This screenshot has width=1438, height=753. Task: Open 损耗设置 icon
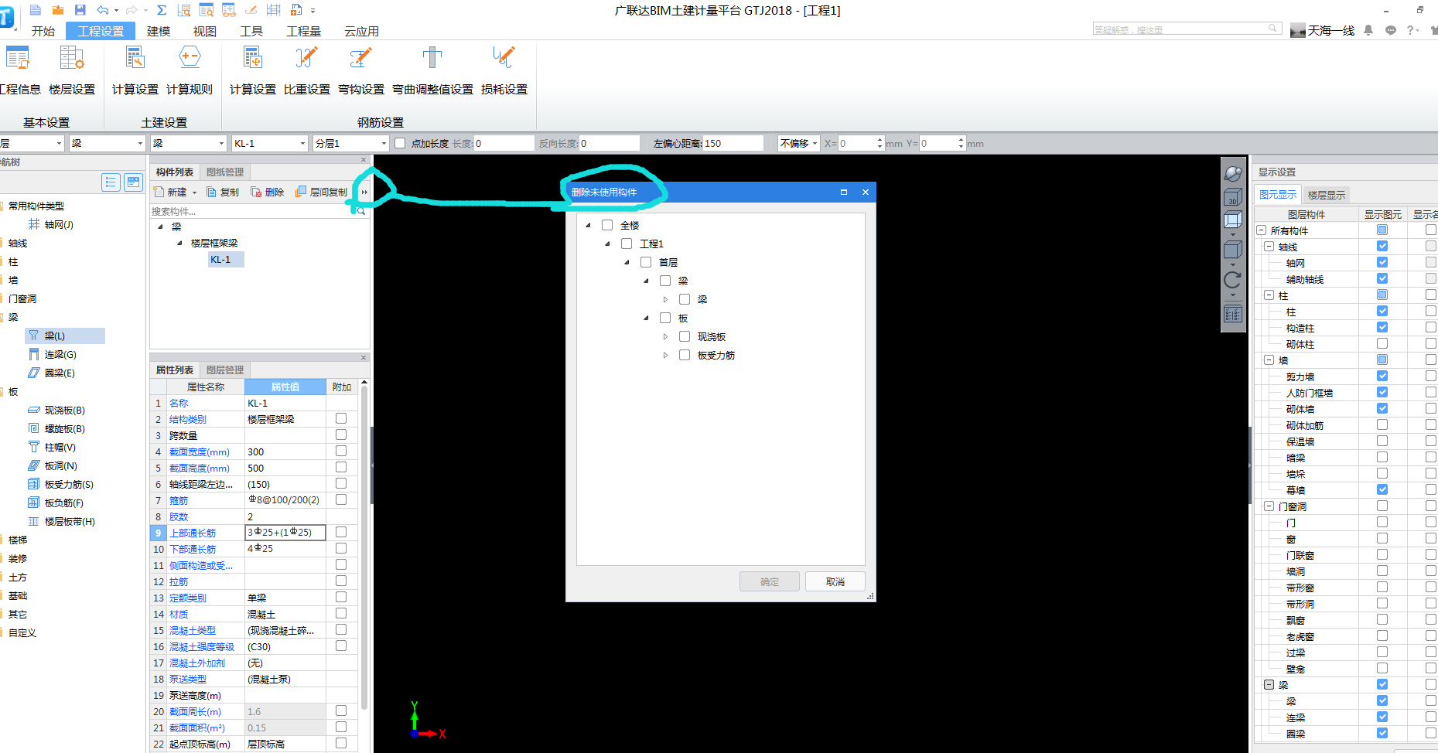[504, 58]
